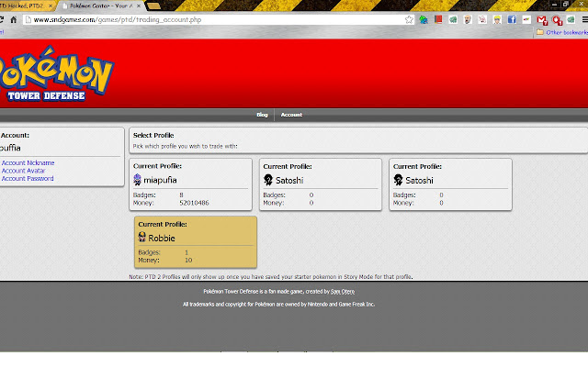
Task: Click the Bulbasaur extension beside the Chrome menu
Action: click(571, 19)
